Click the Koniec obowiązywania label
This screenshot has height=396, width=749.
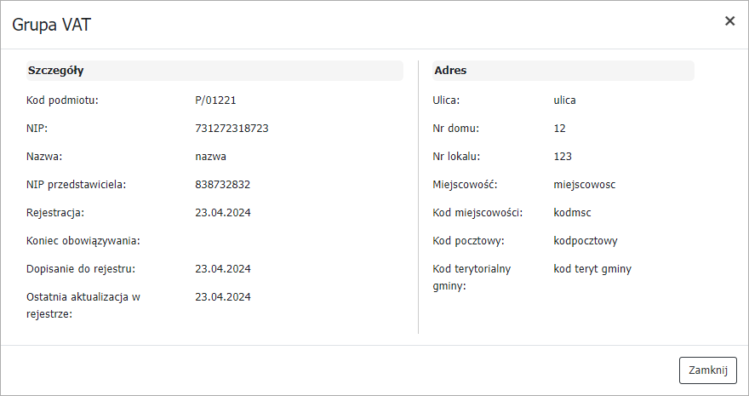click(x=83, y=241)
